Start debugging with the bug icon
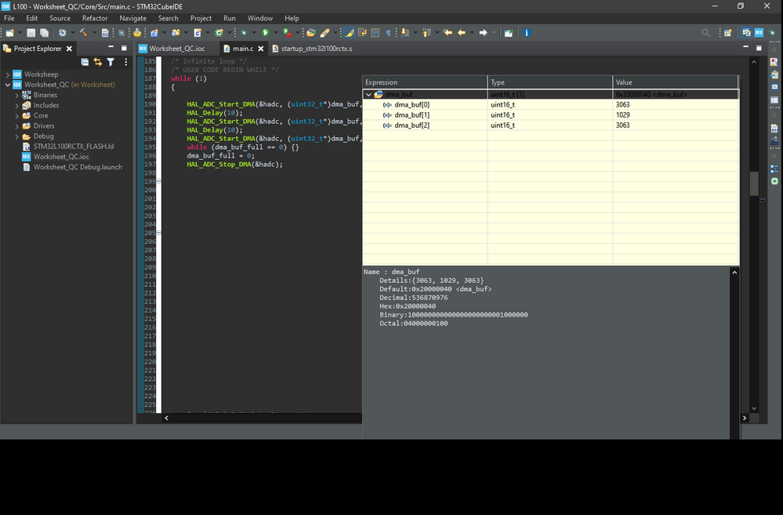Viewport: 783px width, 515px height. coord(245,33)
